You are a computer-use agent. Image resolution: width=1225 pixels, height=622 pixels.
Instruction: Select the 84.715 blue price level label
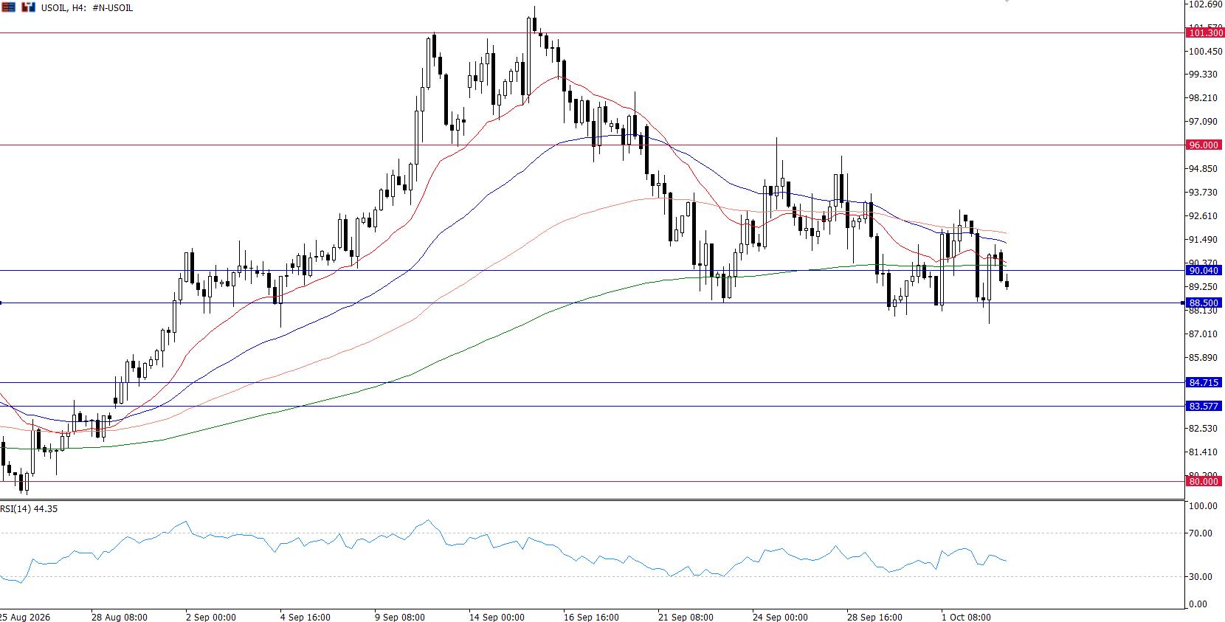(1204, 383)
